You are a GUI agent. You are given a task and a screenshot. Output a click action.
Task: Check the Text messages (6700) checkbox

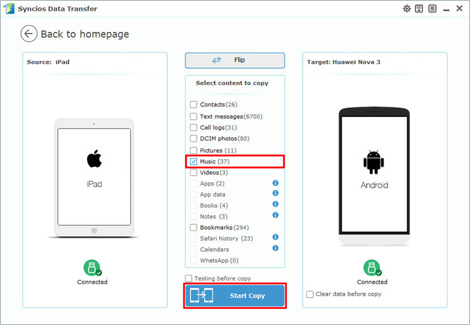[194, 116]
